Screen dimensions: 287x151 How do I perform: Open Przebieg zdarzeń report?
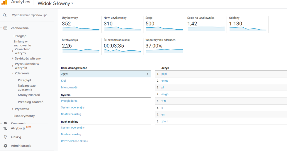tap(31, 102)
